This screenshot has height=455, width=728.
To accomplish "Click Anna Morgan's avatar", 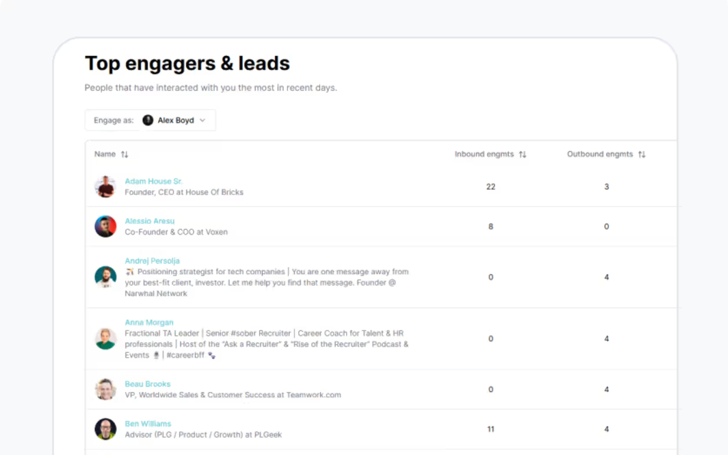I will [105, 338].
